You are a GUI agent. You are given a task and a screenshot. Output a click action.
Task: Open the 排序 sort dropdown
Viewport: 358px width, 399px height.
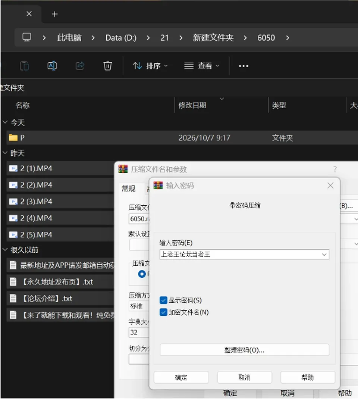click(150, 66)
